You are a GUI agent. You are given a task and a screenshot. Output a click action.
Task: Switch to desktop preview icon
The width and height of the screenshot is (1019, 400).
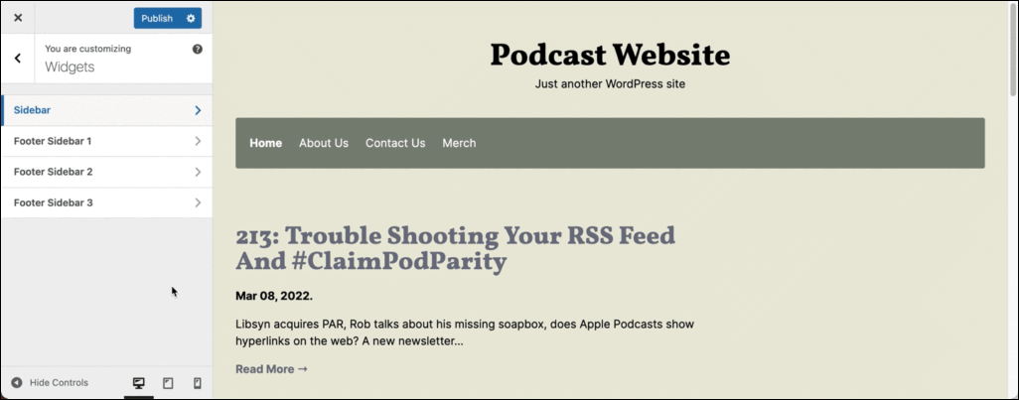point(138,383)
